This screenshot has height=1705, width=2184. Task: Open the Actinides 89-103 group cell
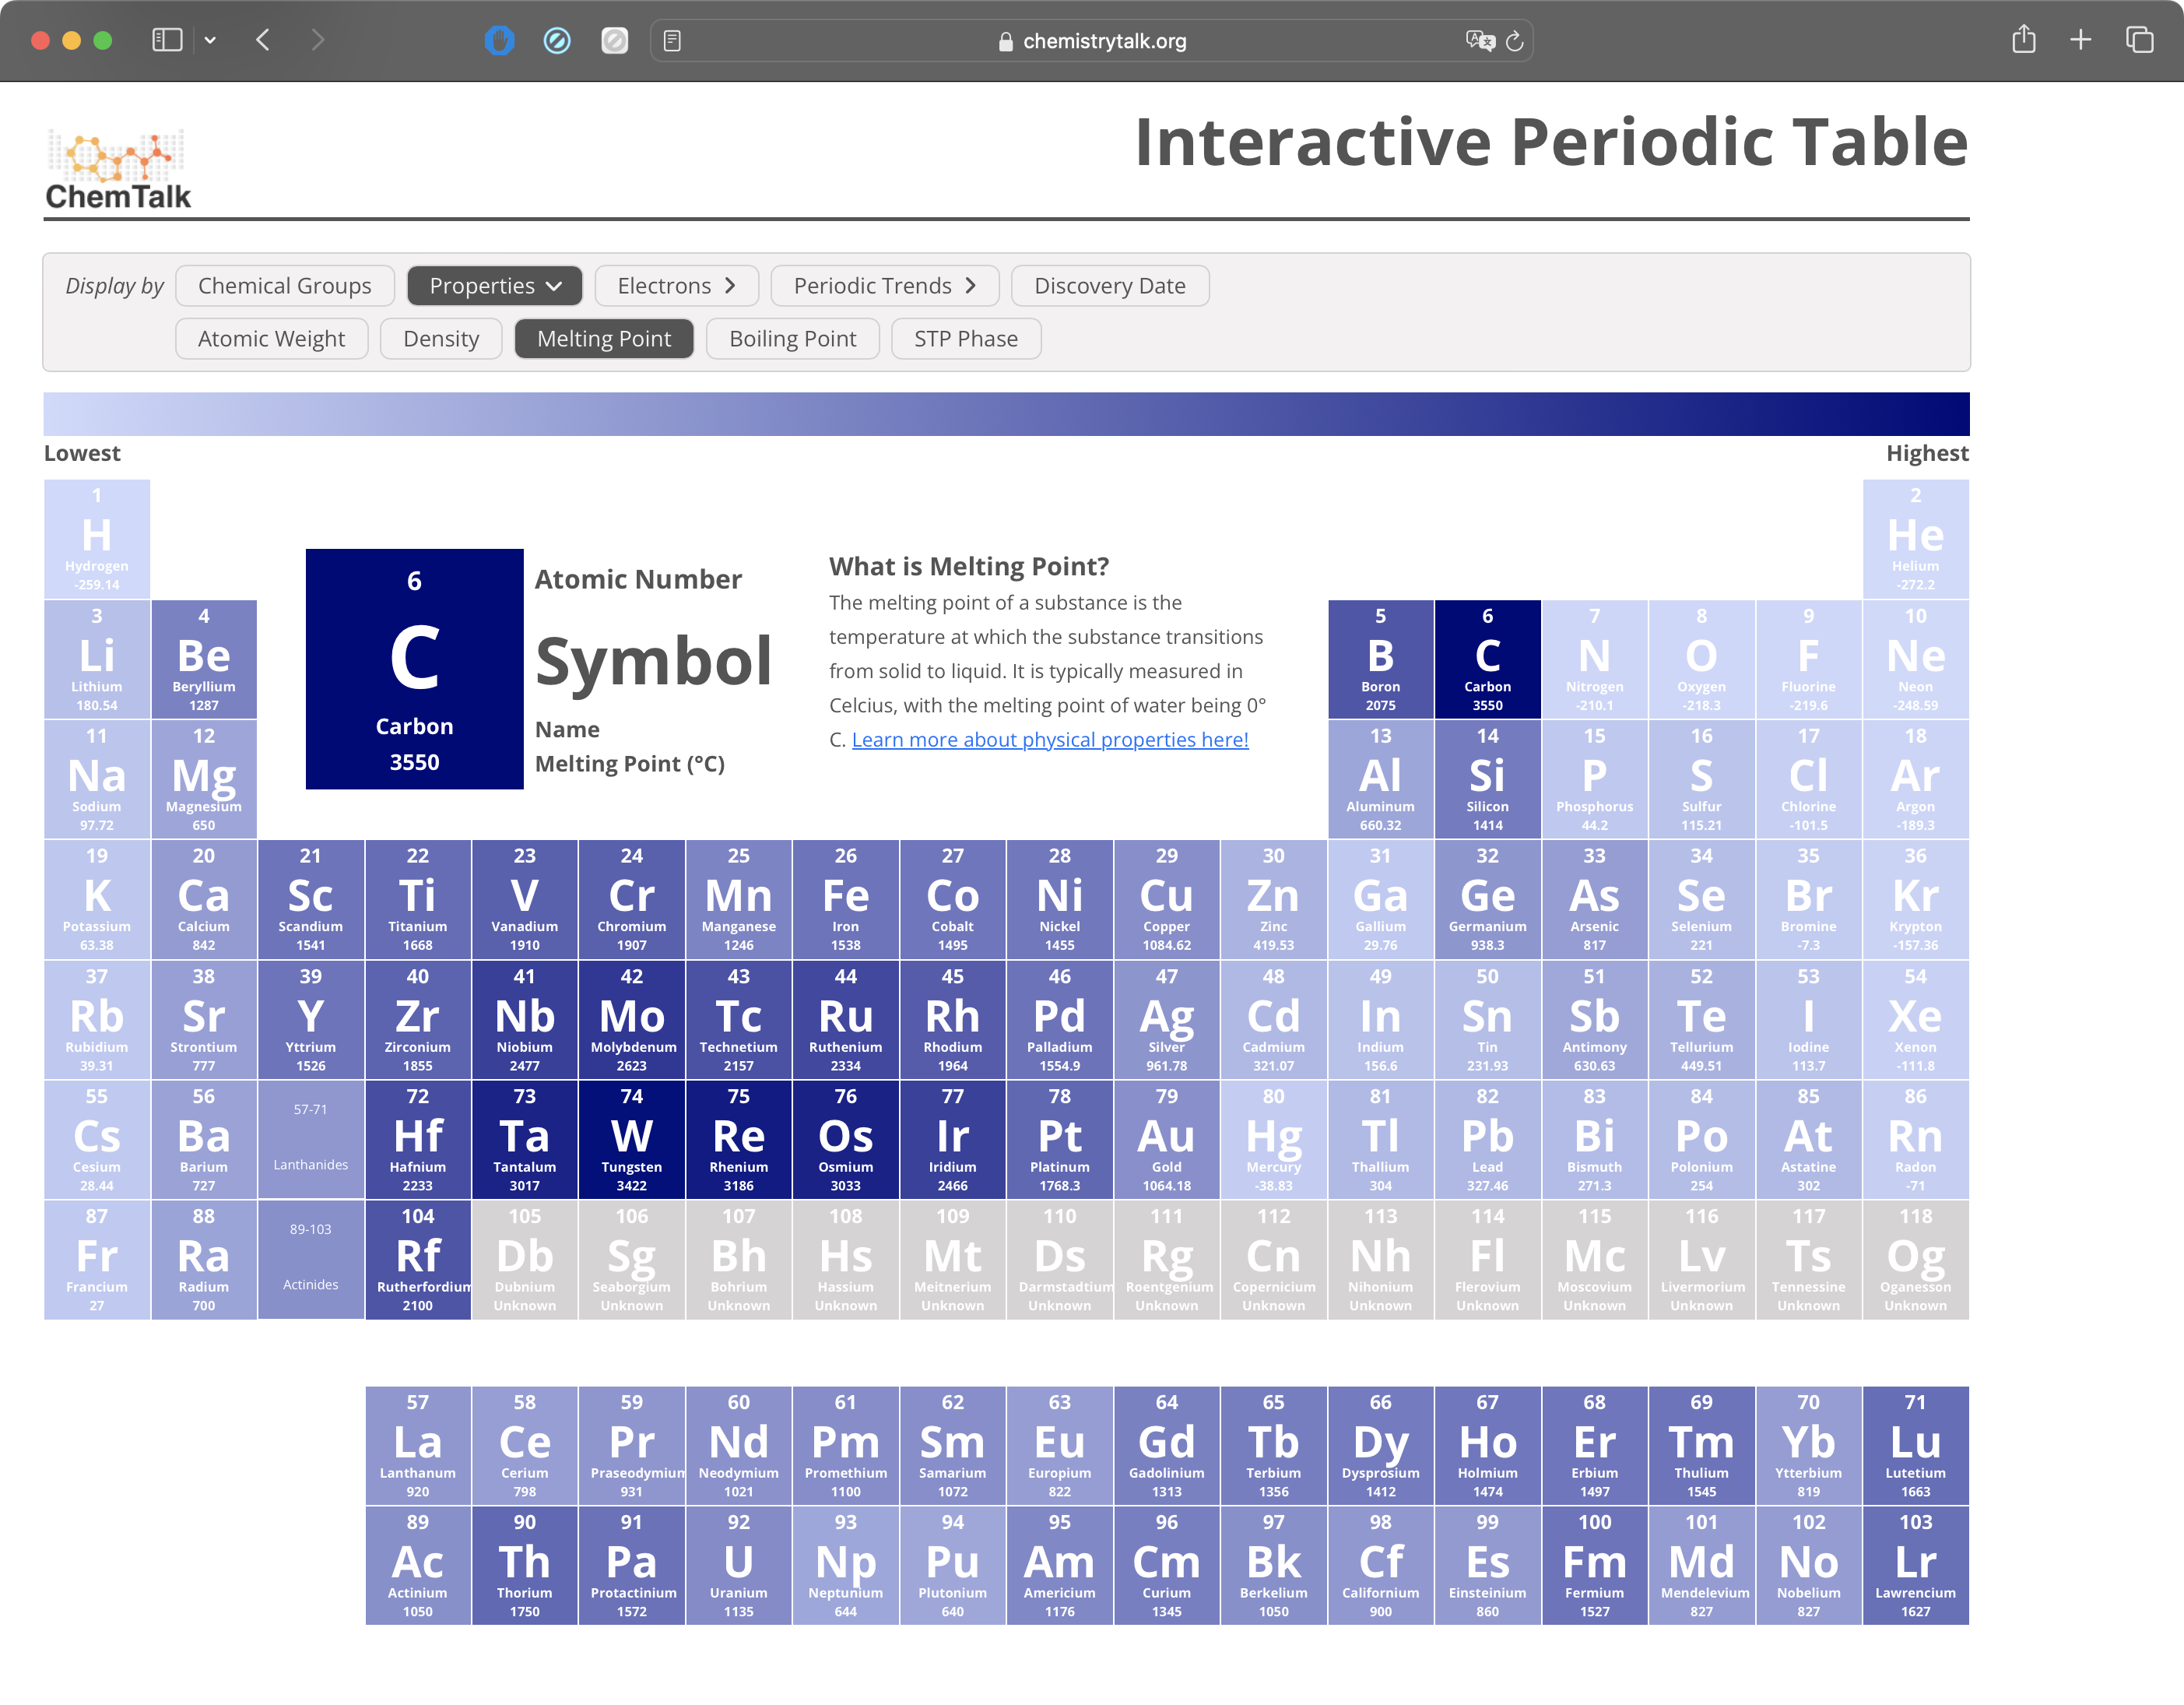coord(311,1258)
